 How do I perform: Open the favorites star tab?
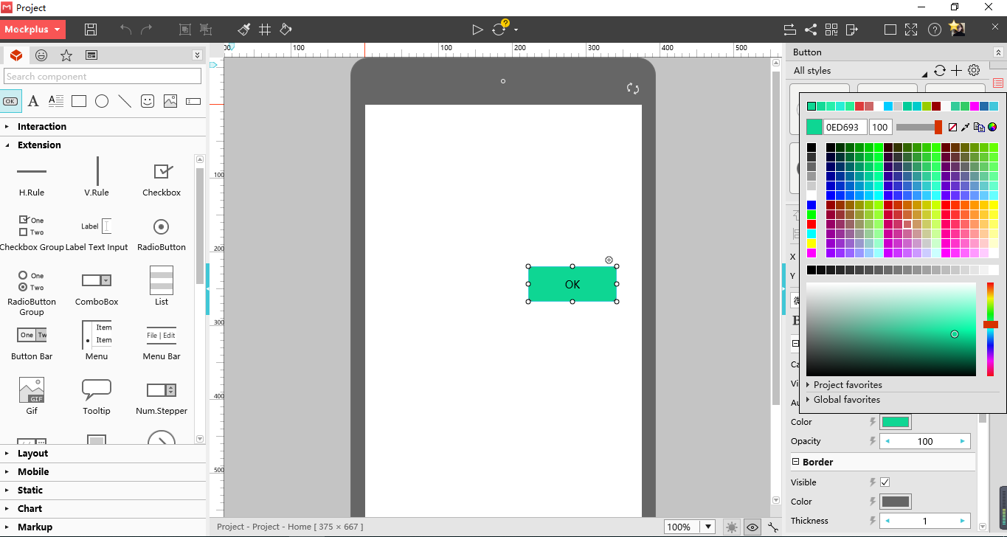(66, 55)
